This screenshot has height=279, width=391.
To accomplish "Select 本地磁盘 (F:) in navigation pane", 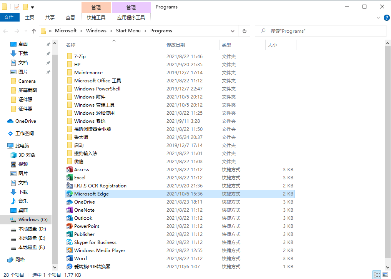I will (x=28, y=247).
